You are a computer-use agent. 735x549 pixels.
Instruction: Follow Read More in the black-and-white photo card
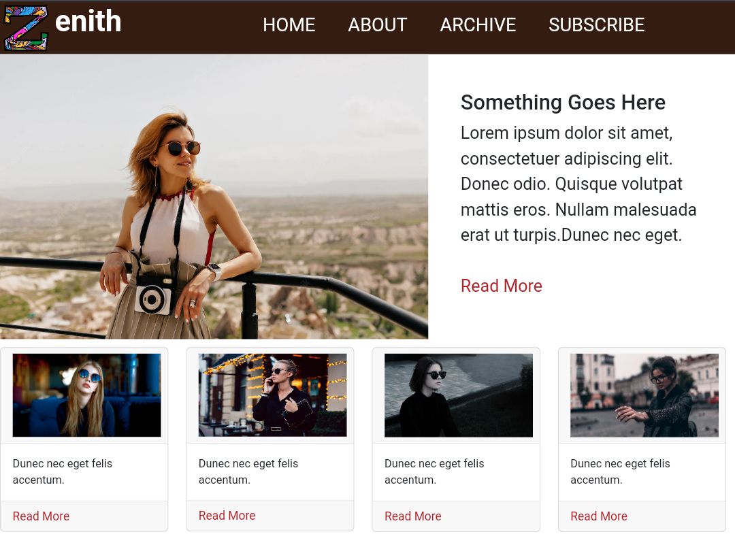[x=412, y=516]
